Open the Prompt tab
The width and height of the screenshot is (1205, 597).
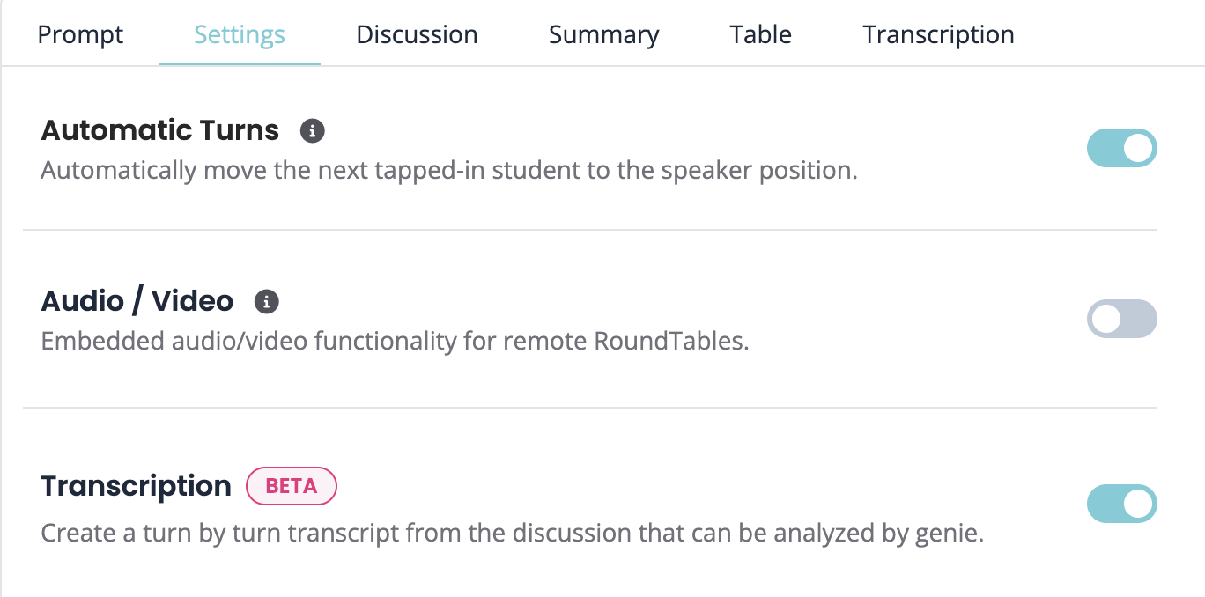[81, 35]
